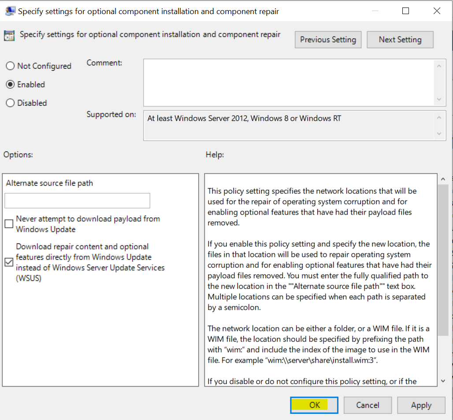
Task: Select the Not Configured radio button
Action: pyautogui.click(x=10, y=66)
